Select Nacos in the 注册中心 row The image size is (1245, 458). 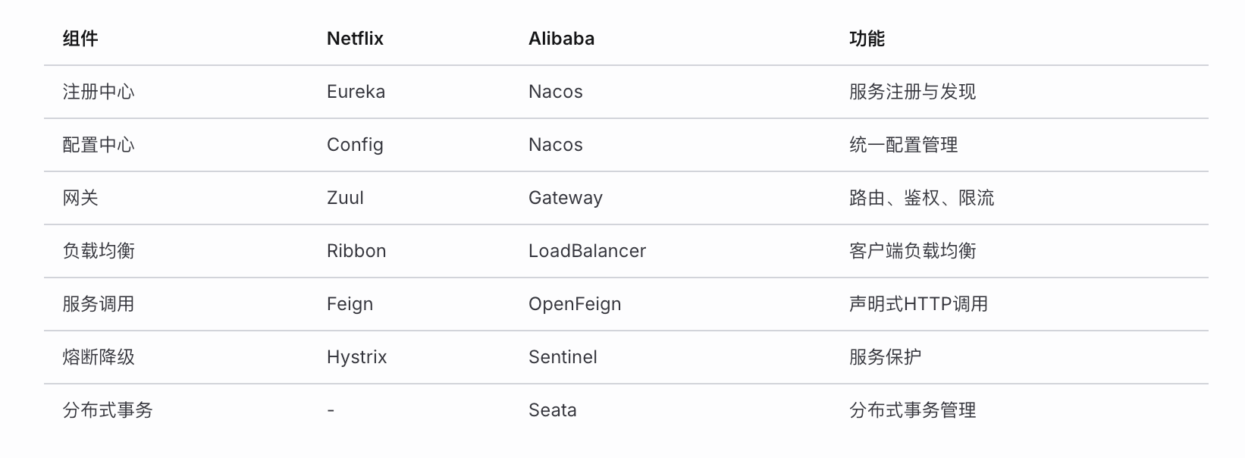coord(555,92)
